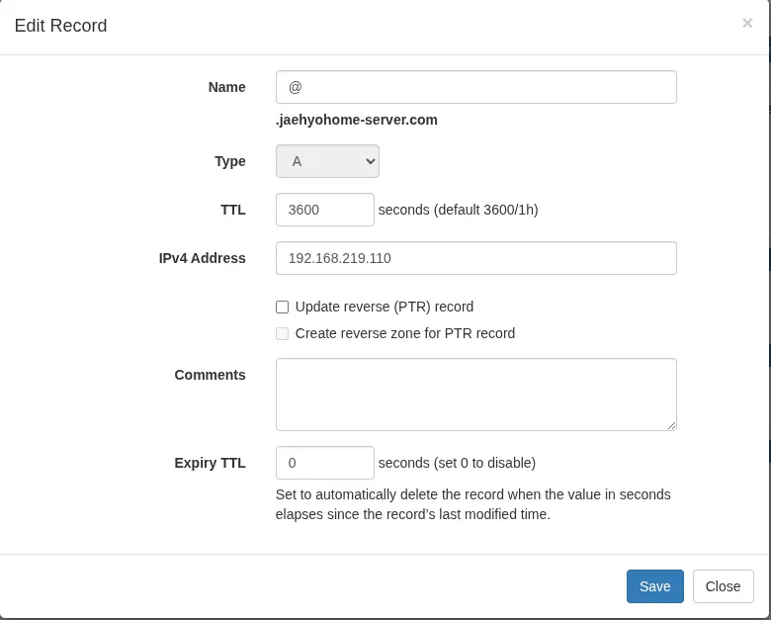Click the IPv4 Address field

pyautogui.click(x=476, y=258)
